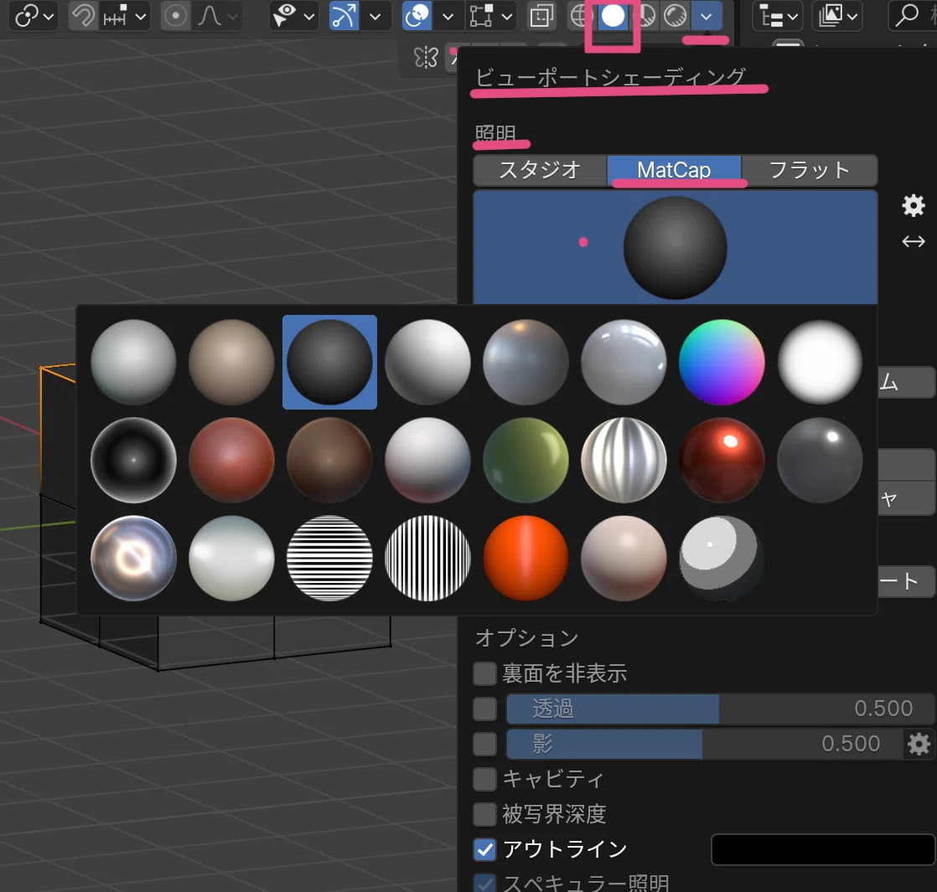Expand the gizmo options dropdown arrow
Screen dimensions: 937x892
(x=375, y=16)
